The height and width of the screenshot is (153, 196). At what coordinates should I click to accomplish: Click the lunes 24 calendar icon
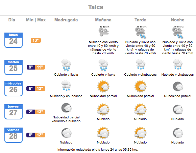tap(14, 40)
